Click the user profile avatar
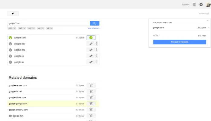The image size is (211, 121). pyautogui.click(x=208, y=5)
